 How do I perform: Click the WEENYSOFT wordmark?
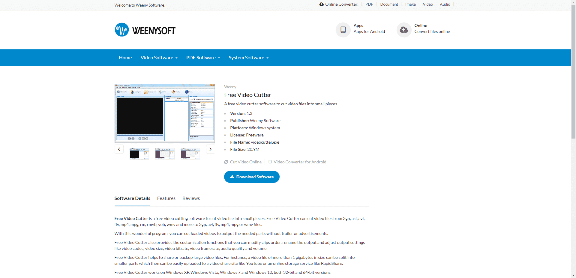coord(154,31)
